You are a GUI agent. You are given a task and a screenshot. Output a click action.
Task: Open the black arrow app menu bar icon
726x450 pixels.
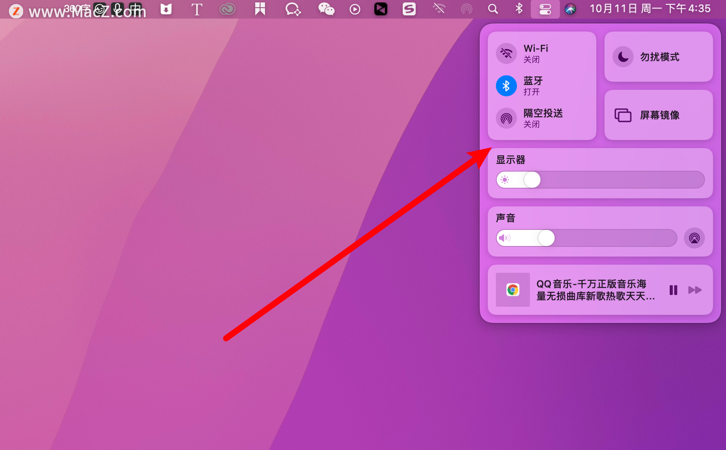click(381, 9)
